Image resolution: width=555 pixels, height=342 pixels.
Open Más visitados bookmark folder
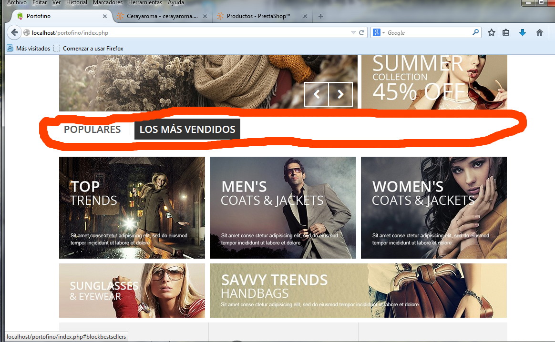pos(29,49)
